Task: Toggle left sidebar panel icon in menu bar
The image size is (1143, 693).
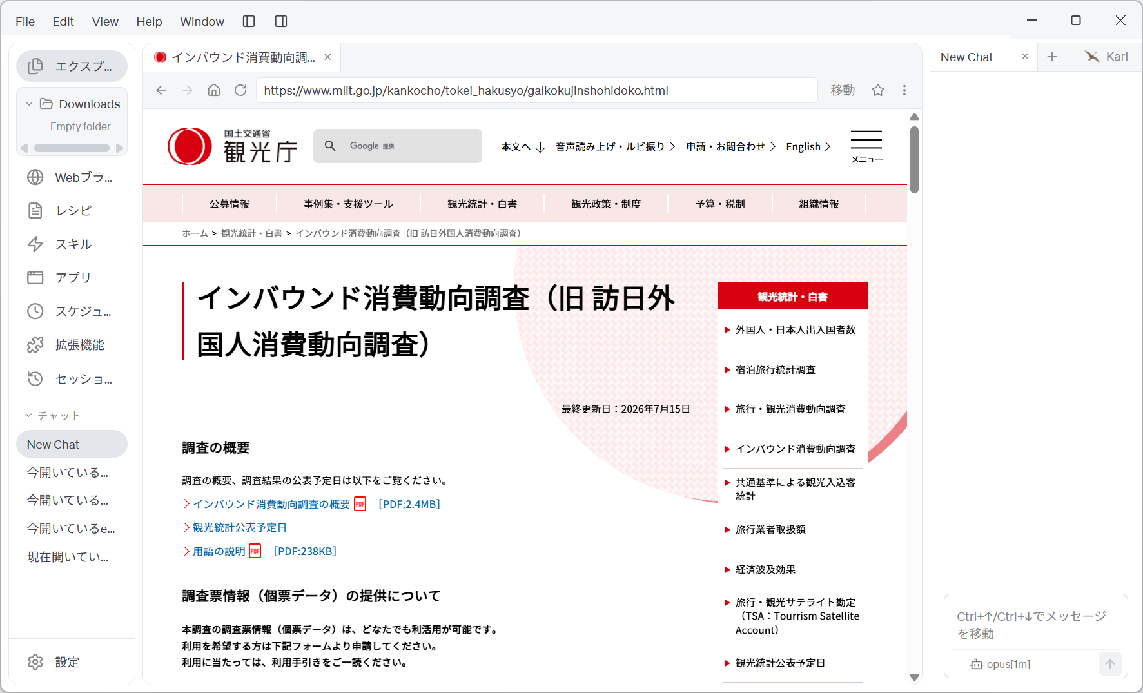Action: (249, 21)
